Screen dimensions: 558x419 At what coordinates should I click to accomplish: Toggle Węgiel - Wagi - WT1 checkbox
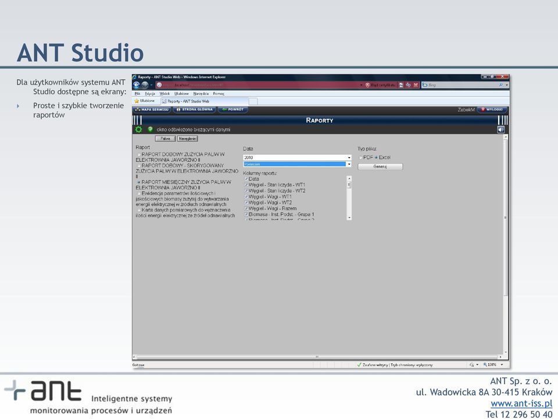[x=246, y=197]
